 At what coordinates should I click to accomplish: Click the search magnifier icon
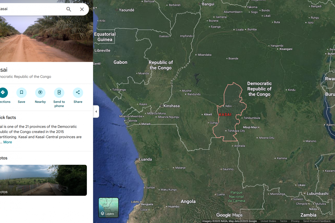[69, 9]
